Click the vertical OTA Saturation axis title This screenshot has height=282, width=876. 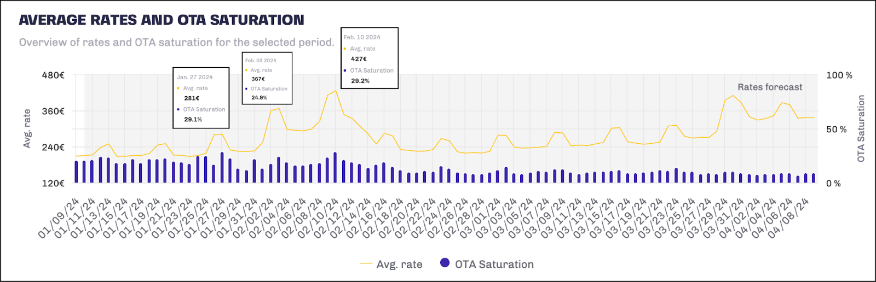point(861,128)
